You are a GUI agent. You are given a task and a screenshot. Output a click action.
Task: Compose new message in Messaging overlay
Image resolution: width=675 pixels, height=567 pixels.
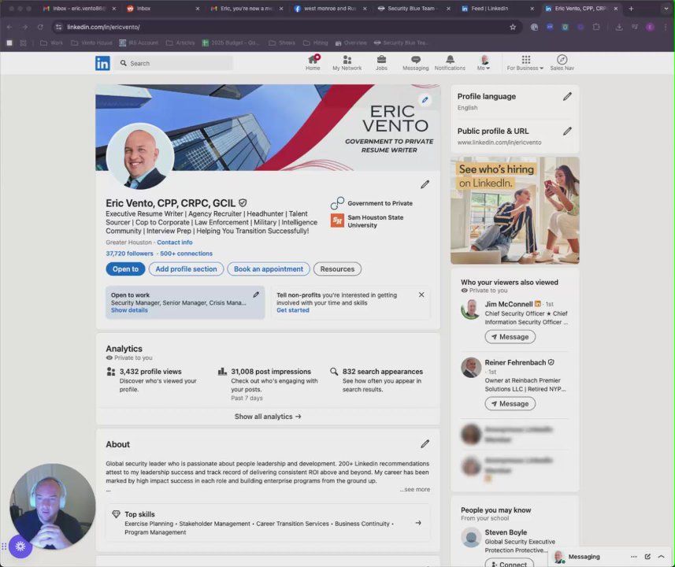click(647, 557)
